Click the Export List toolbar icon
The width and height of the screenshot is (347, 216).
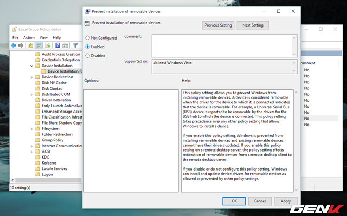pos(48,45)
